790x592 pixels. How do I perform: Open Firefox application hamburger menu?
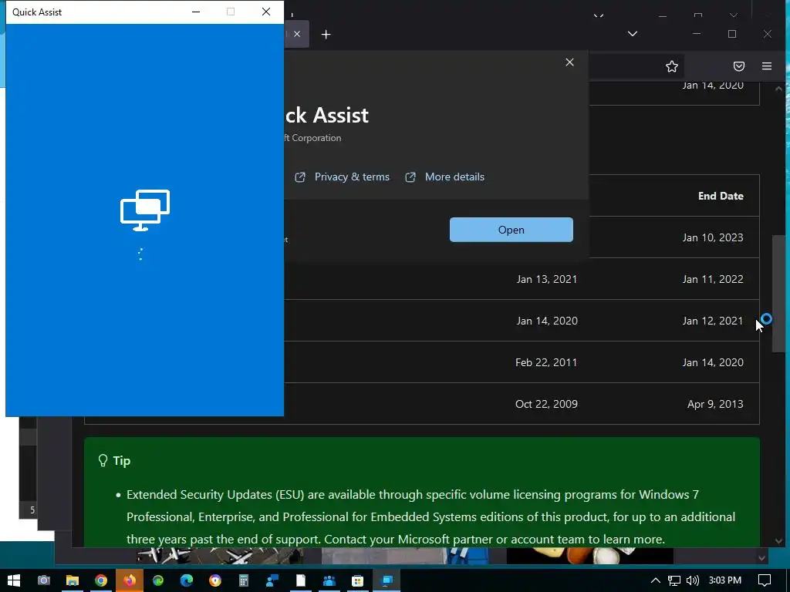coord(767,66)
